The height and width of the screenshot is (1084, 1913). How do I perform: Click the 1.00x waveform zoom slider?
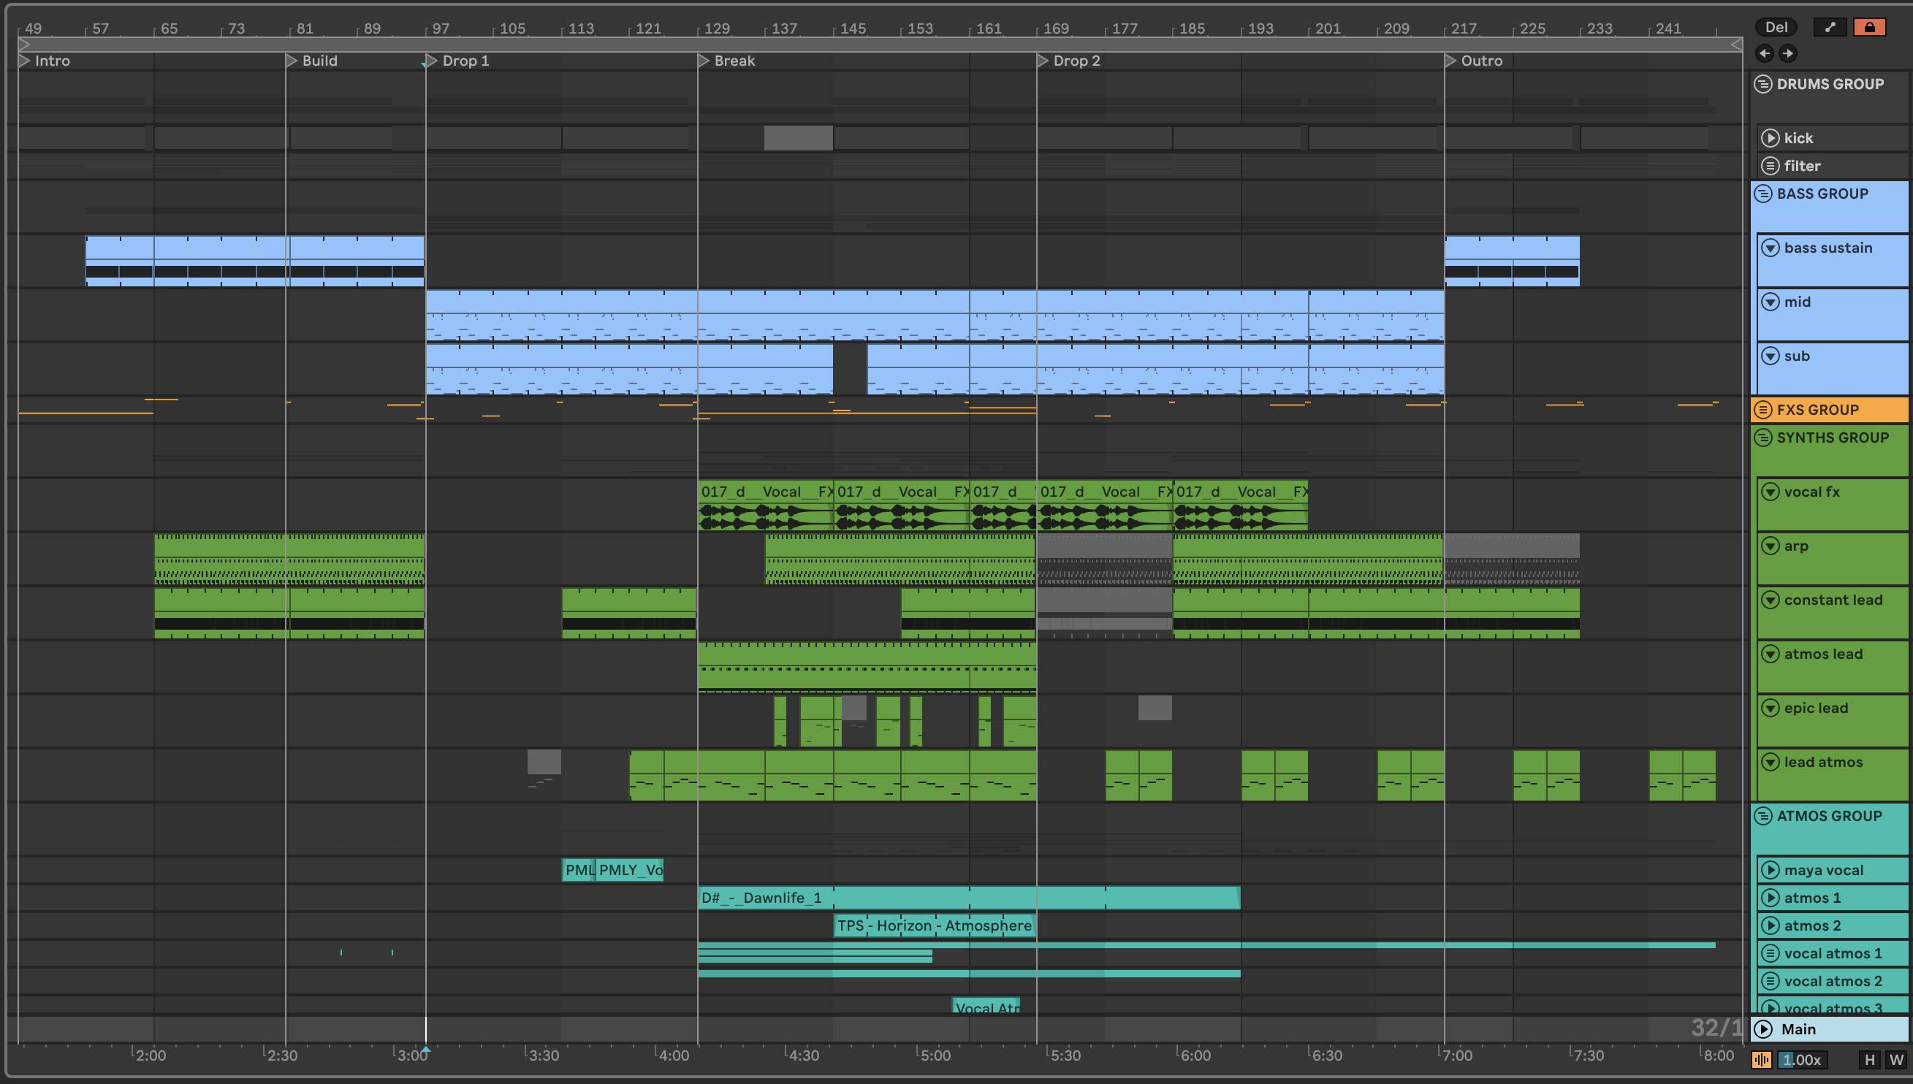[1802, 1060]
